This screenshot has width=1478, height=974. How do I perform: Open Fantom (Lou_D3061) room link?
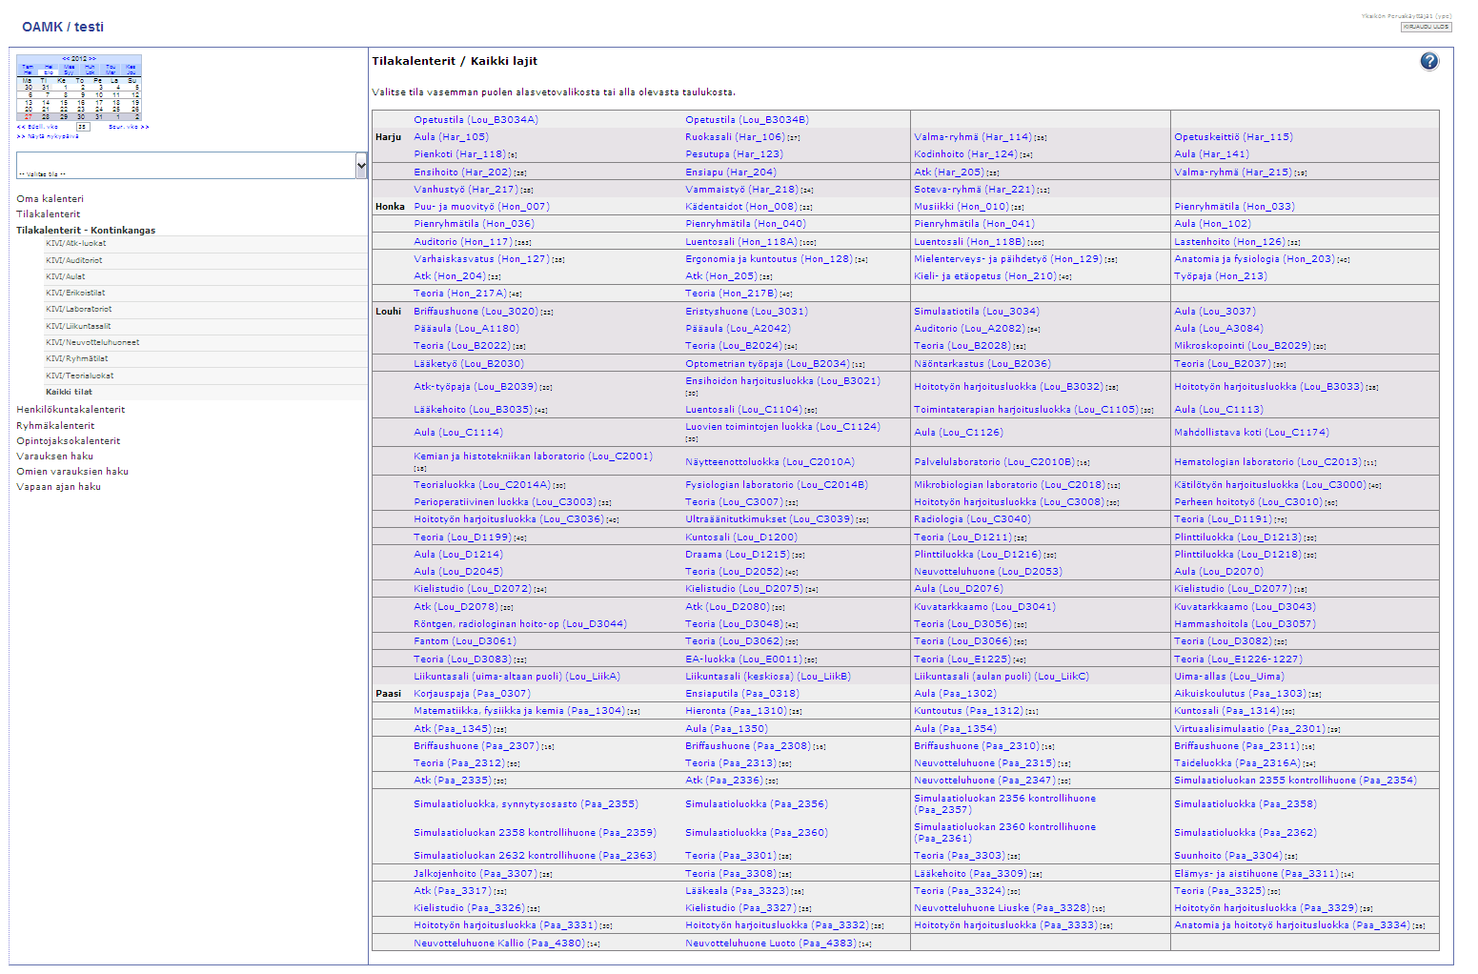point(464,641)
